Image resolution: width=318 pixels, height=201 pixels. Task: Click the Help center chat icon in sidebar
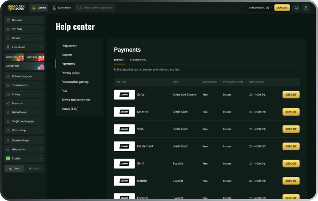8,149
